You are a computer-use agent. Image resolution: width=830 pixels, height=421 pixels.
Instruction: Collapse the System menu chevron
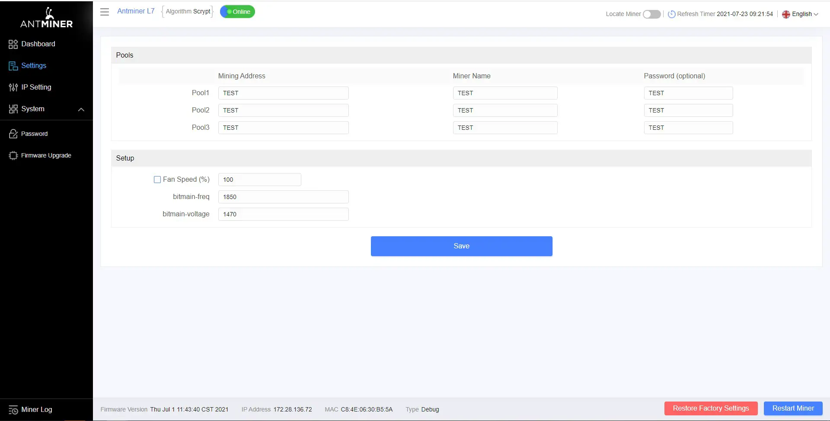(81, 109)
